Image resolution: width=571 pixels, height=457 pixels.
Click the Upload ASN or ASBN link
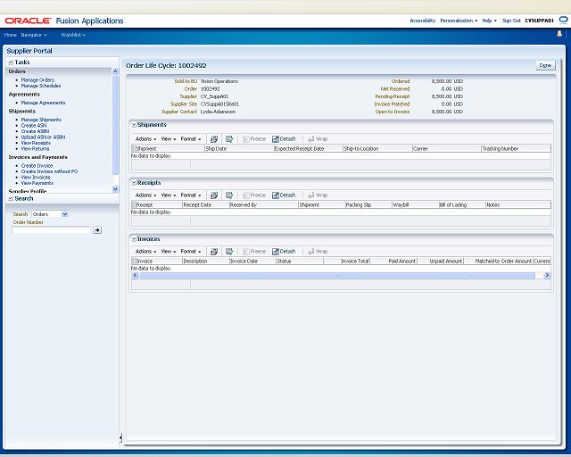(43, 137)
